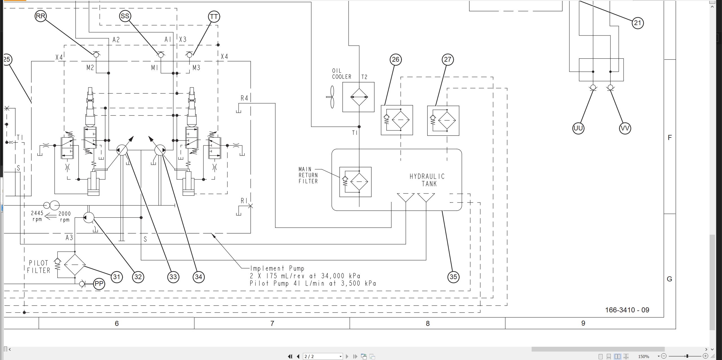Click the vertical scrollbar thumb

tap(712, 282)
